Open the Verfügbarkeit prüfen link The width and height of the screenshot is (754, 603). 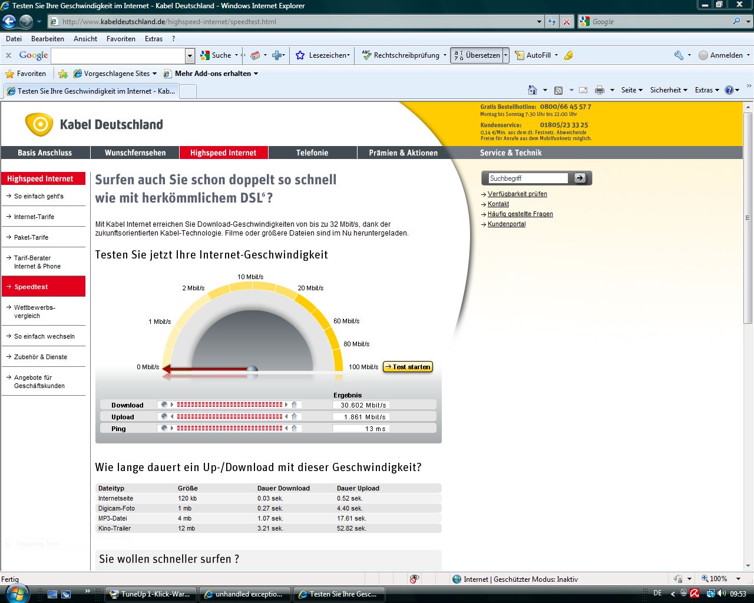click(x=517, y=194)
